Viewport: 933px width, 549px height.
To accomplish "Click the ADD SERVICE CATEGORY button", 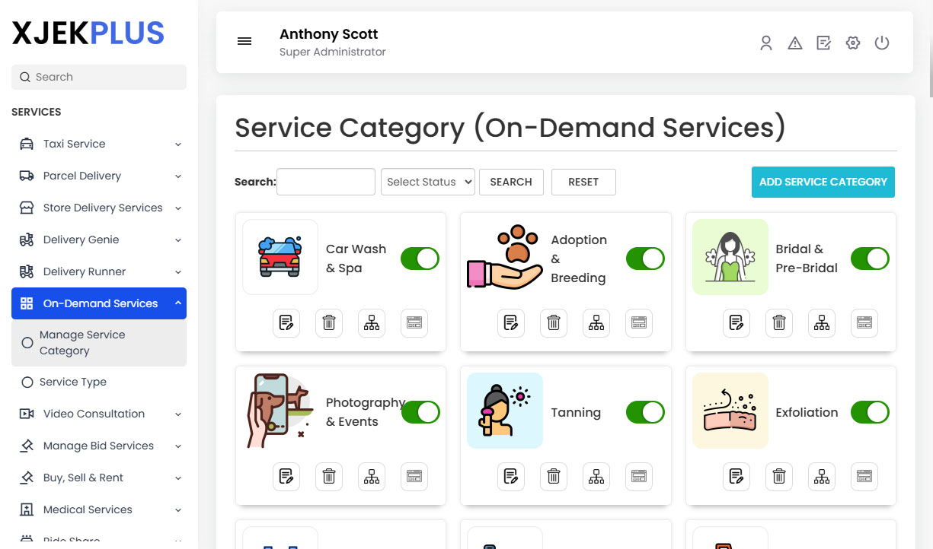I will coord(823,182).
